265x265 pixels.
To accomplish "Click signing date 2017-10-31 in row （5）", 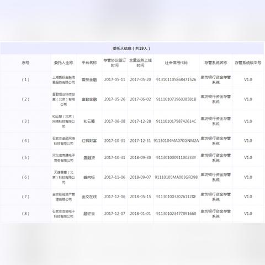I will (x=115, y=158).
